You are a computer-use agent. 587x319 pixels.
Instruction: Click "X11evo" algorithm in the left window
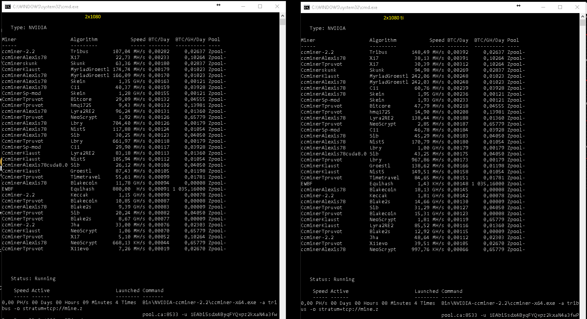(x=80, y=249)
